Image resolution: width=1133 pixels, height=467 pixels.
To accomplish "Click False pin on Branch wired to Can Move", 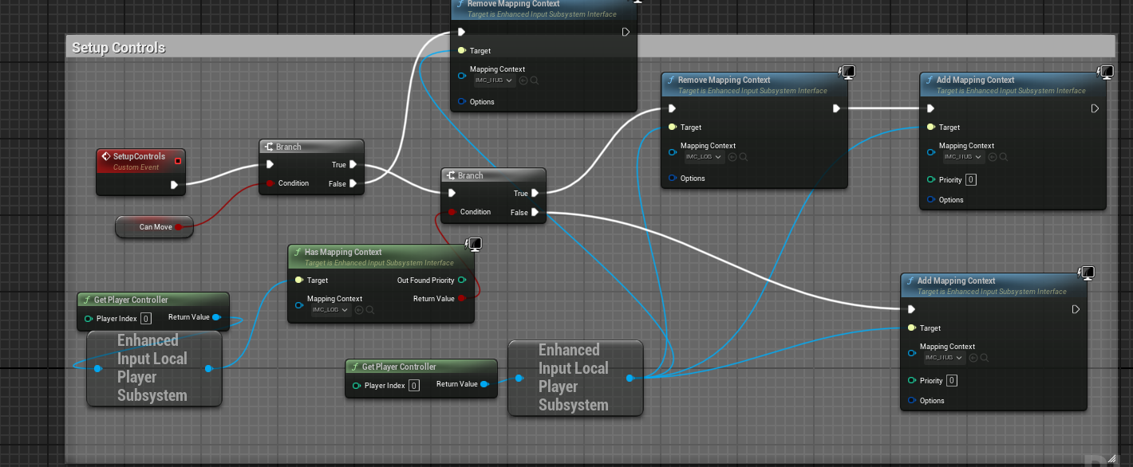I will (x=353, y=183).
